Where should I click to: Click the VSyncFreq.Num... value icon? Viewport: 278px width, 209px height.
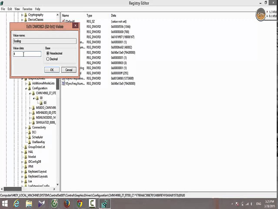(63, 84)
